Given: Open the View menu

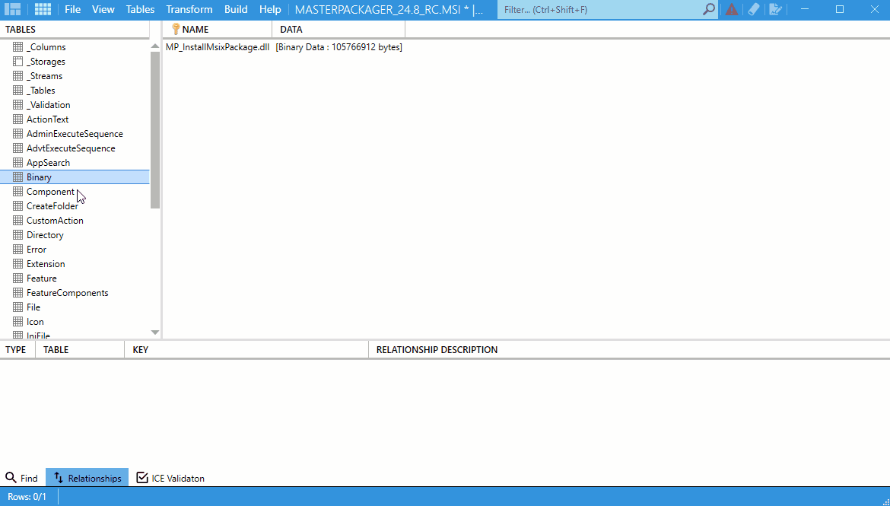Looking at the screenshot, I should pos(103,9).
